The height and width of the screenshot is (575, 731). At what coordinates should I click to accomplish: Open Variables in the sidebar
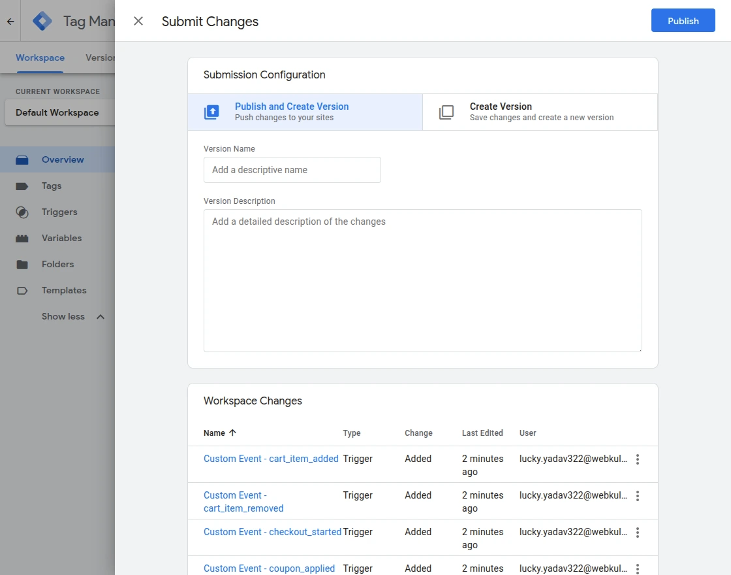point(57,238)
